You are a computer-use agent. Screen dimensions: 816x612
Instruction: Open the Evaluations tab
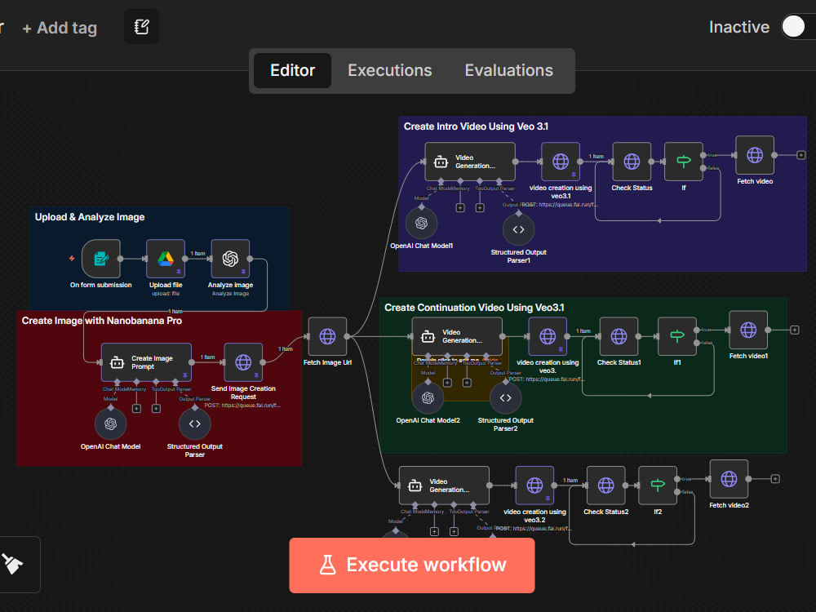(508, 70)
